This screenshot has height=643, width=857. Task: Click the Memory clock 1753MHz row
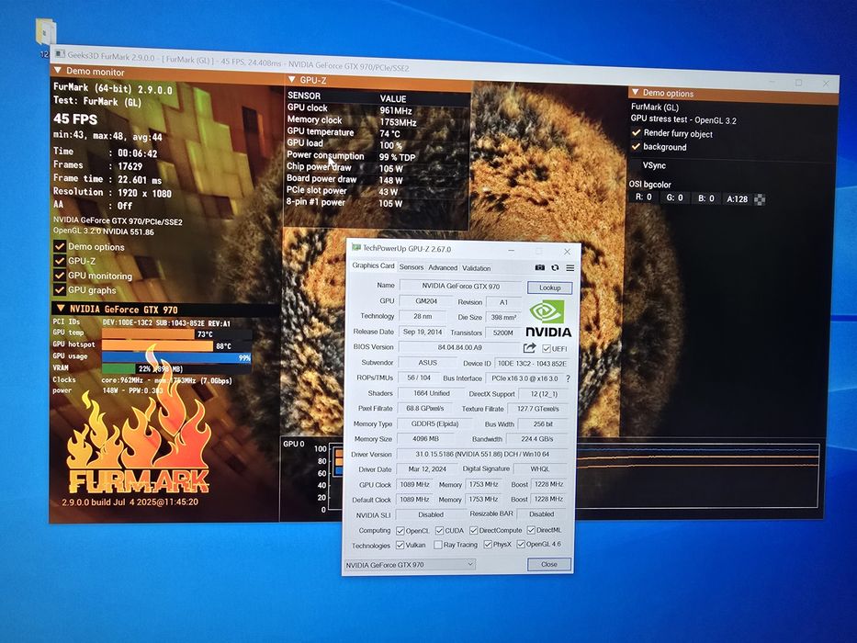coord(378,120)
